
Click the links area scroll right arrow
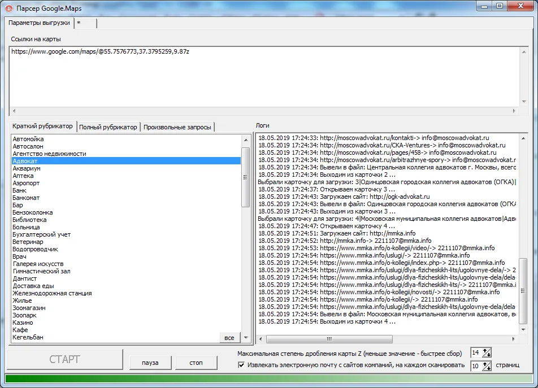coord(514,111)
